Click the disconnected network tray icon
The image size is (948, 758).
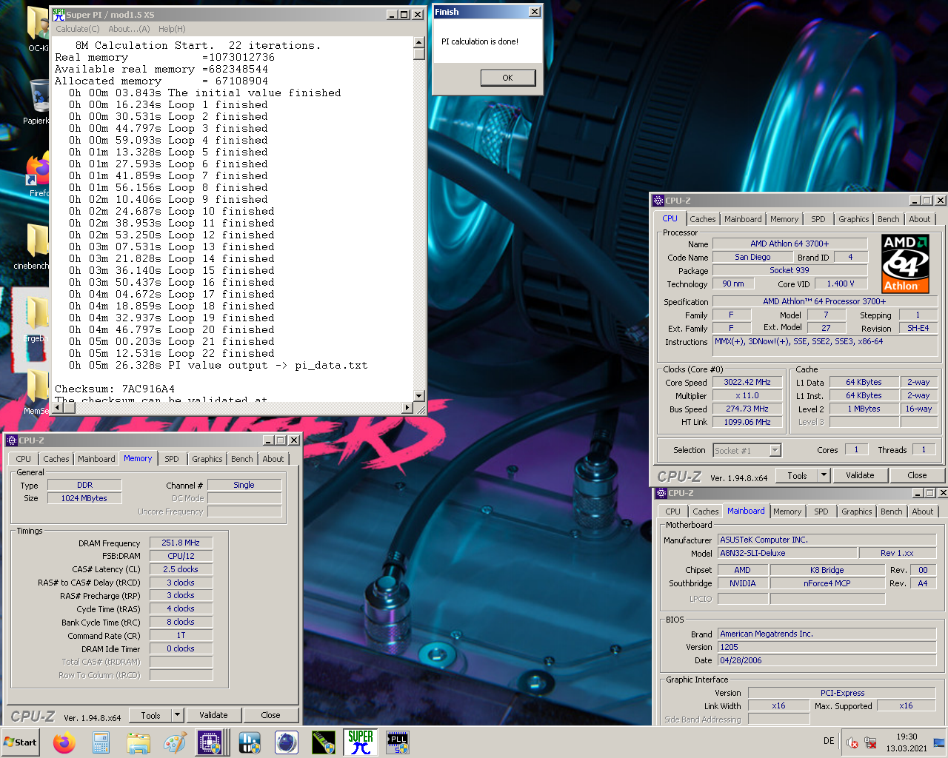point(871,742)
